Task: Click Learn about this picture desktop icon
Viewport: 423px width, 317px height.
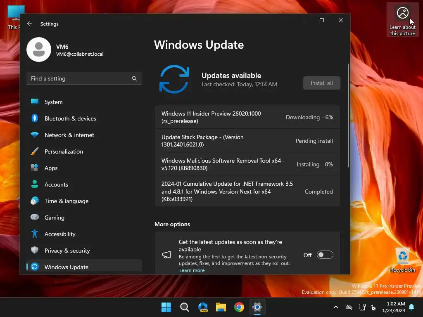Action: (x=402, y=20)
